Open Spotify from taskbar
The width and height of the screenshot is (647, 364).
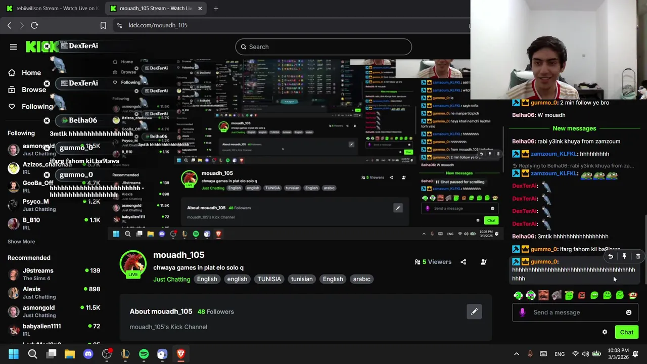[x=144, y=354]
